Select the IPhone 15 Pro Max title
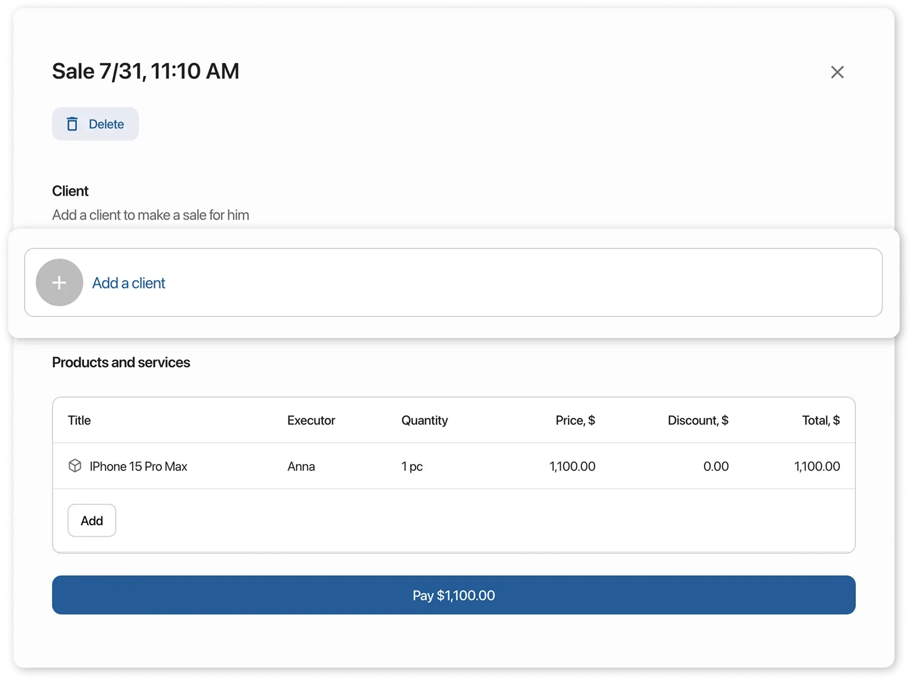912x680 pixels. coord(138,466)
